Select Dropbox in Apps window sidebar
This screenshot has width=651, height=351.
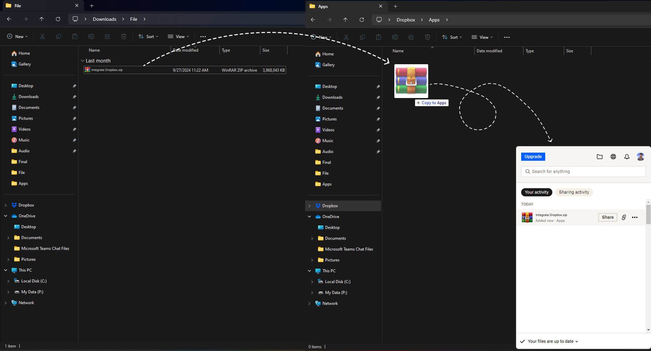coord(343,206)
